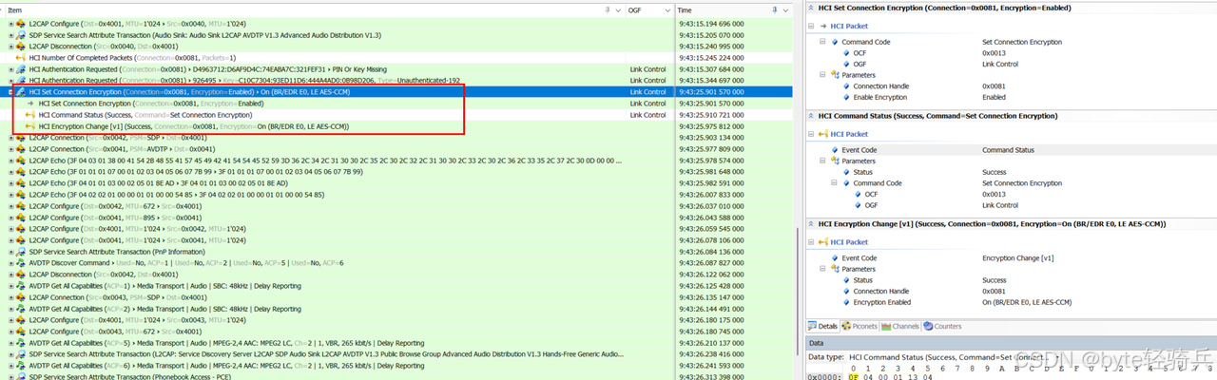Click the icon of the HCI Number Of Completed Packets row
Screen dimensions: 1217x380
[x=22, y=58]
